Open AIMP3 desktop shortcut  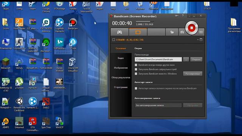point(6,123)
